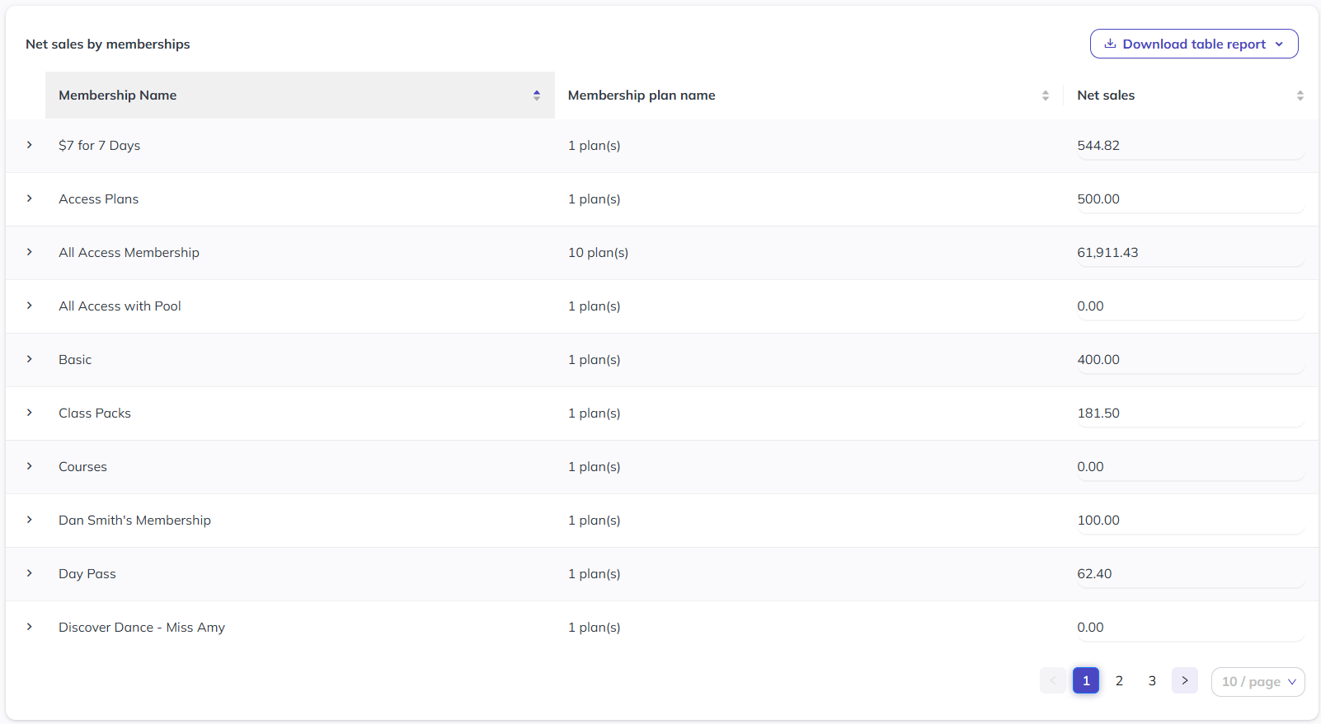
Task: Open the 10 / page size dropdown
Action: pyautogui.click(x=1258, y=681)
